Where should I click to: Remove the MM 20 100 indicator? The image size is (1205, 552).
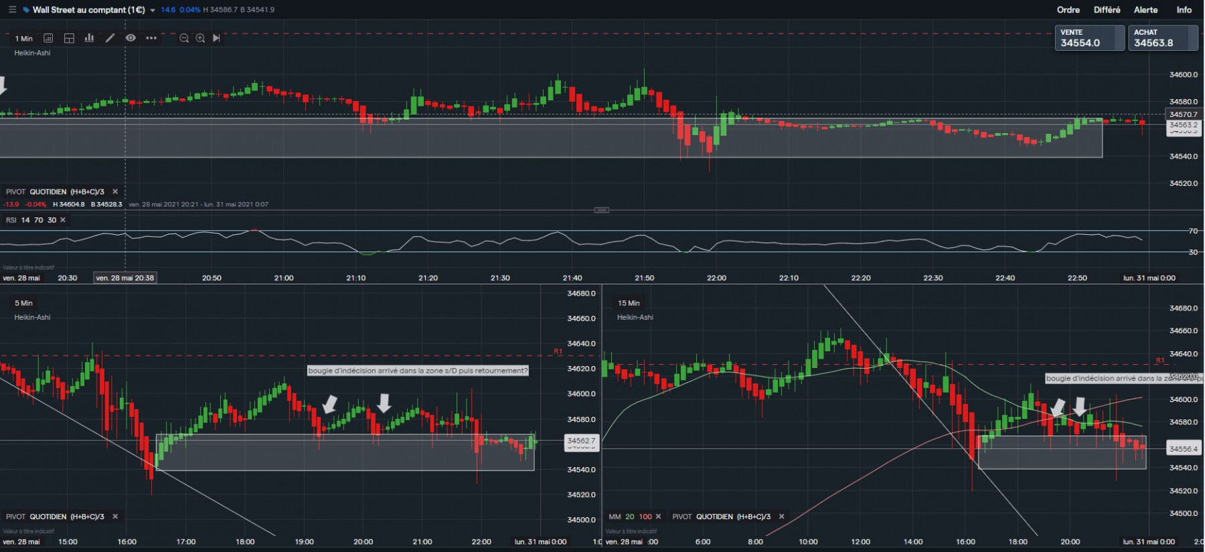click(658, 517)
